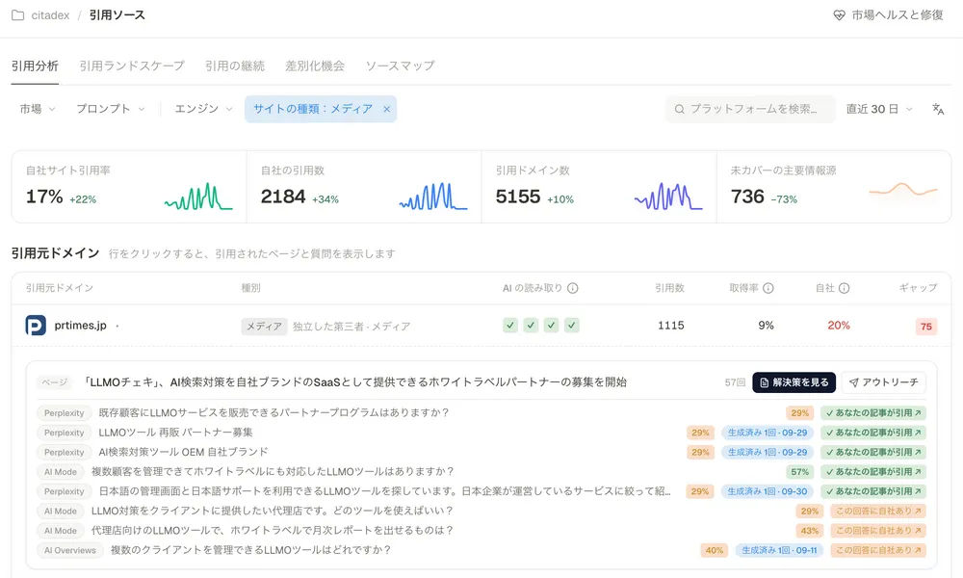Image resolution: width=963 pixels, height=578 pixels.
Task: Click the 引用数 column header
Action: (x=669, y=288)
